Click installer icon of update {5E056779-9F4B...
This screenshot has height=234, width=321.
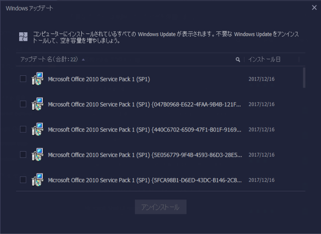37,154
